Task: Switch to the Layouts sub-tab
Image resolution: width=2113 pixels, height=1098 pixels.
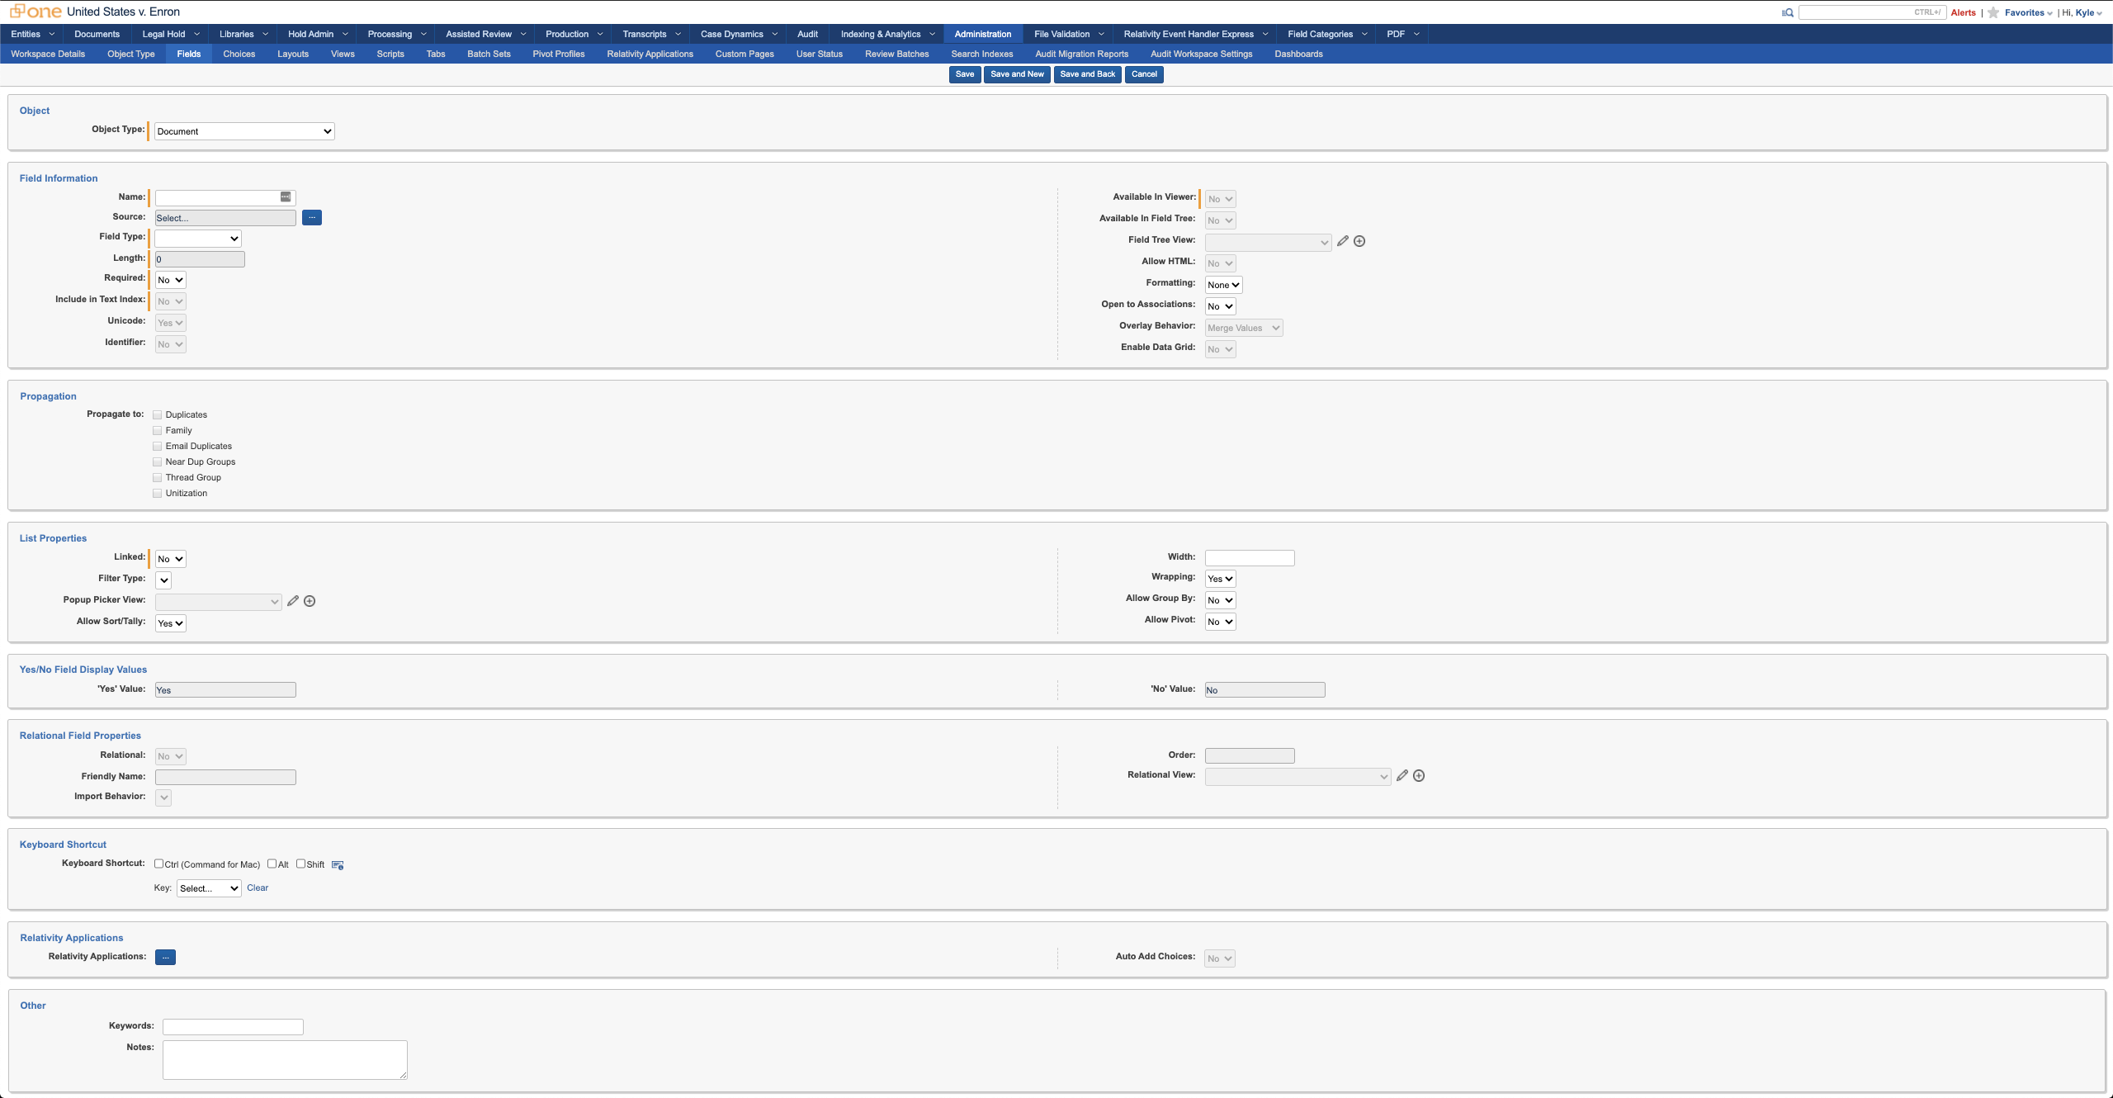Action: click(x=293, y=54)
